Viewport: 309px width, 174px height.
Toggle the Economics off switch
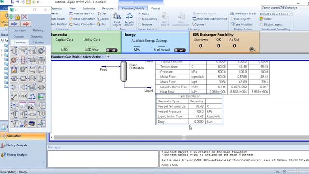click(112, 50)
